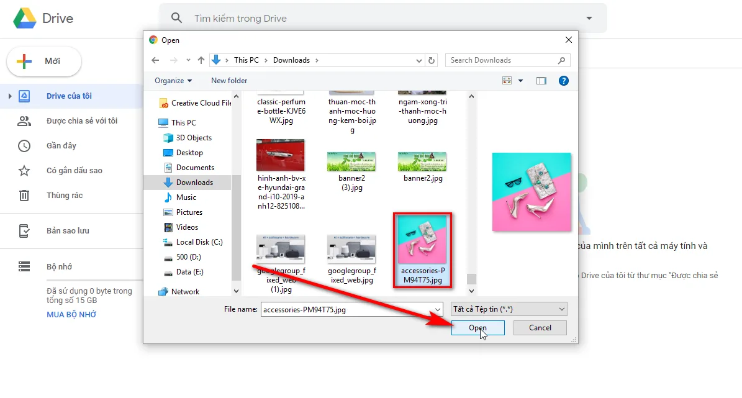This screenshot has width=742, height=398.
Task: Open the view options dropdown arrow
Action: pyautogui.click(x=520, y=81)
